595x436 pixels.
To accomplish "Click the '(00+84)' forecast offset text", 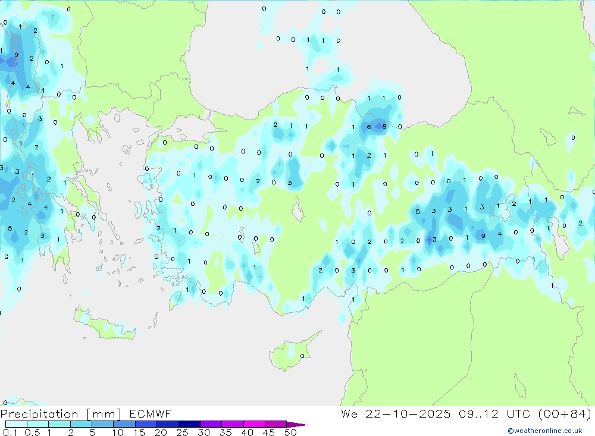I will pos(565,413).
